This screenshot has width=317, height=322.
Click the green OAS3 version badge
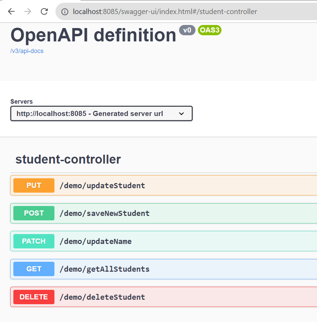(x=210, y=30)
